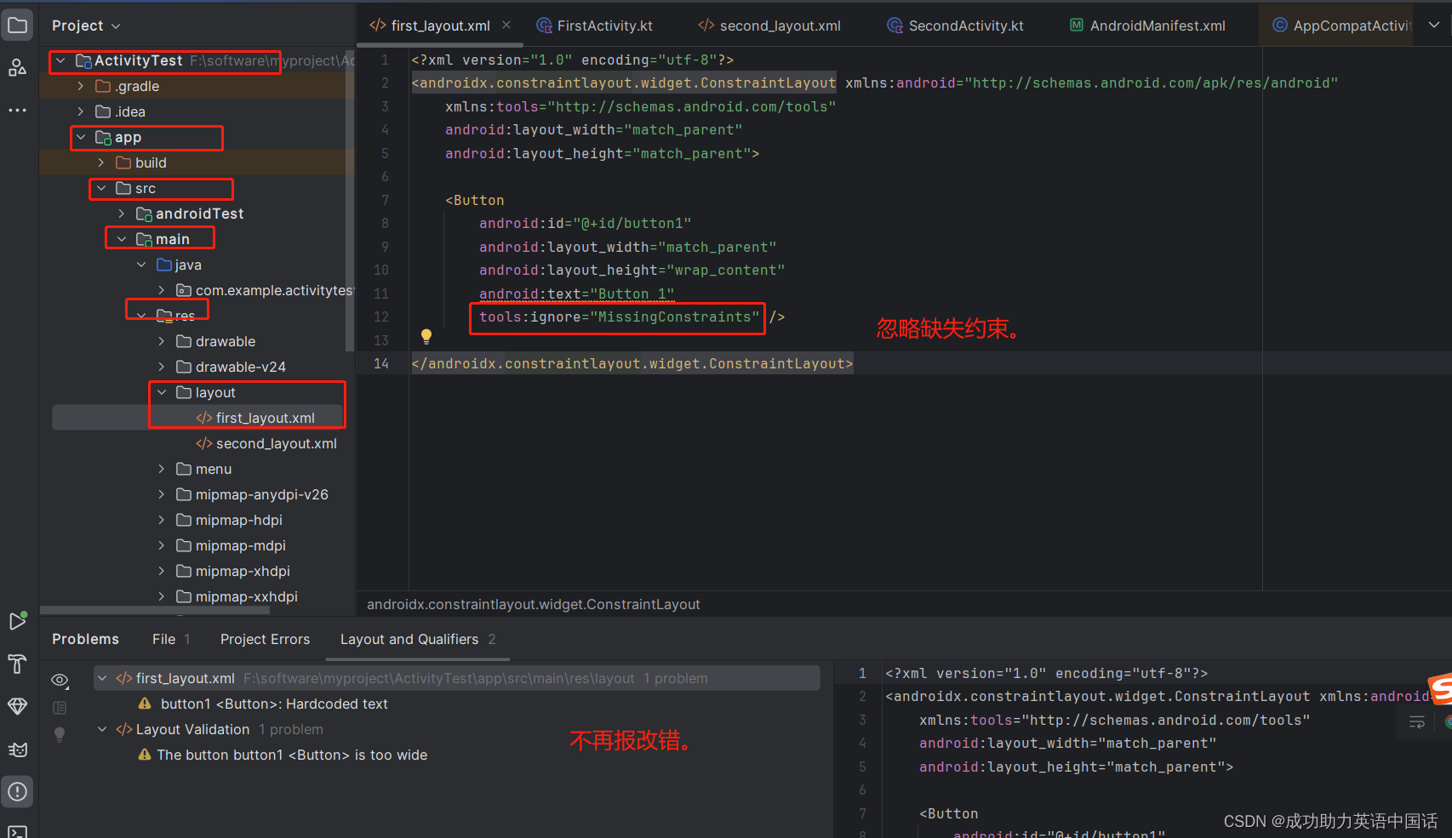Open the Project view dropdown
This screenshot has height=838, width=1452.
(x=115, y=25)
